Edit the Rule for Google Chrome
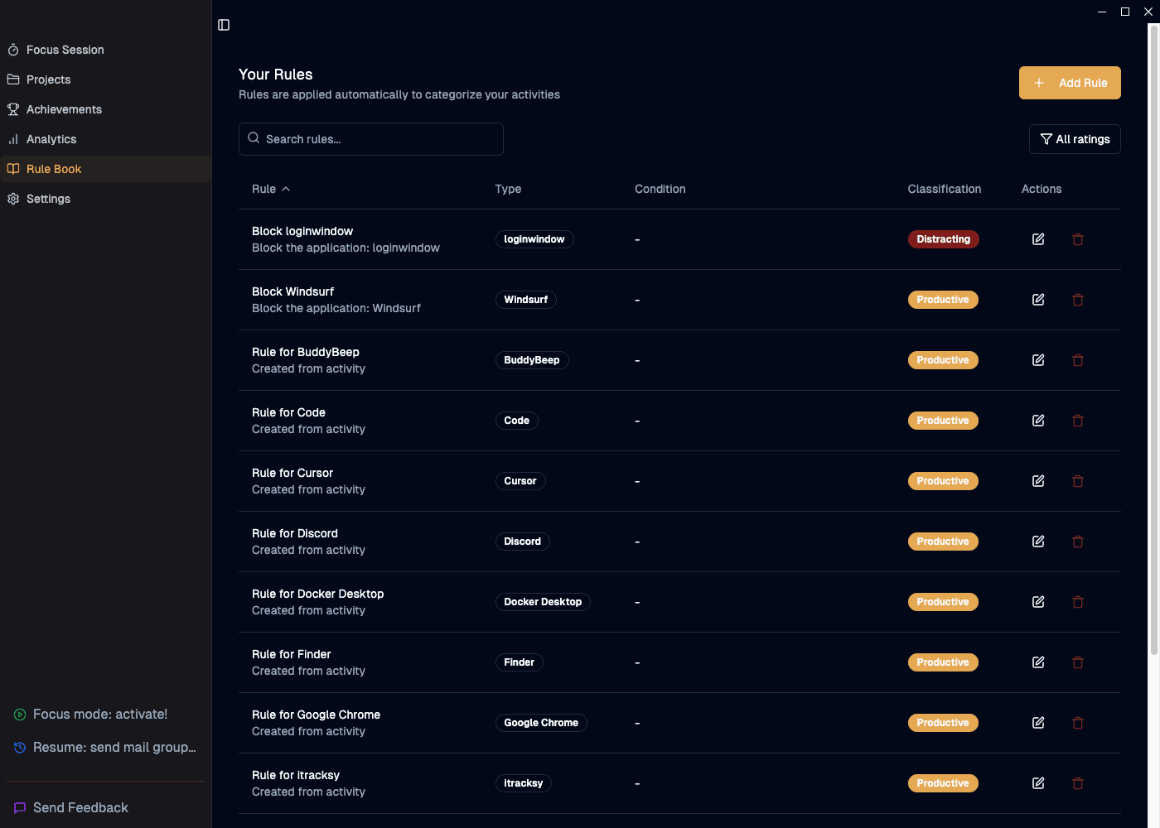The height and width of the screenshot is (828, 1160). click(x=1037, y=722)
